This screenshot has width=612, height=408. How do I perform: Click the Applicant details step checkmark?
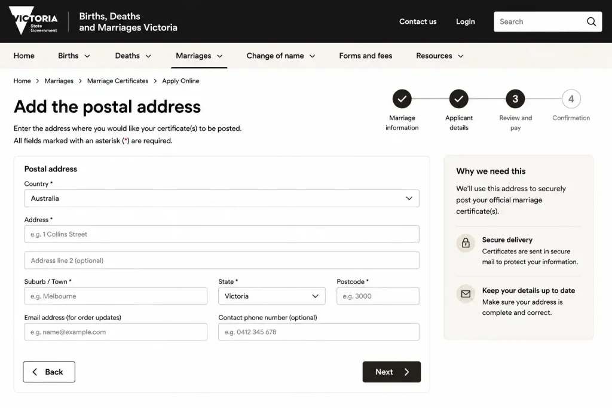[458, 99]
